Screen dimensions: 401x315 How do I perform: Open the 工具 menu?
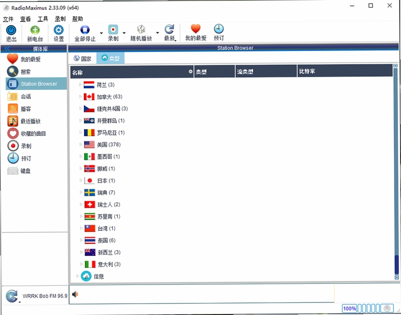click(x=43, y=19)
